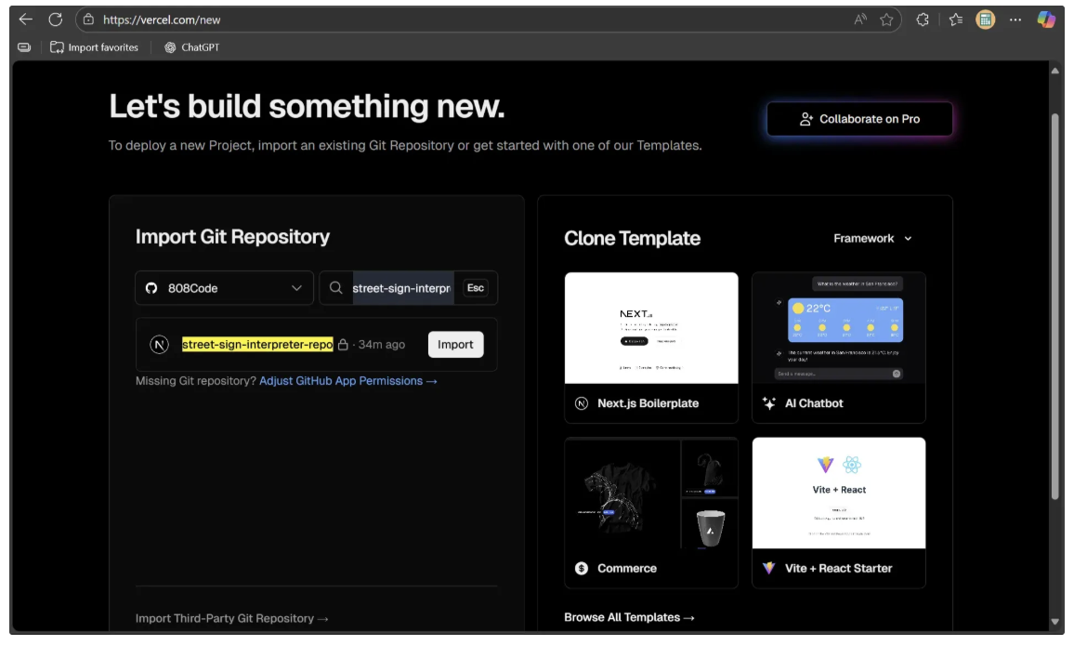Go back using the browser back arrow
The width and height of the screenshot is (1074, 645).
(x=25, y=20)
